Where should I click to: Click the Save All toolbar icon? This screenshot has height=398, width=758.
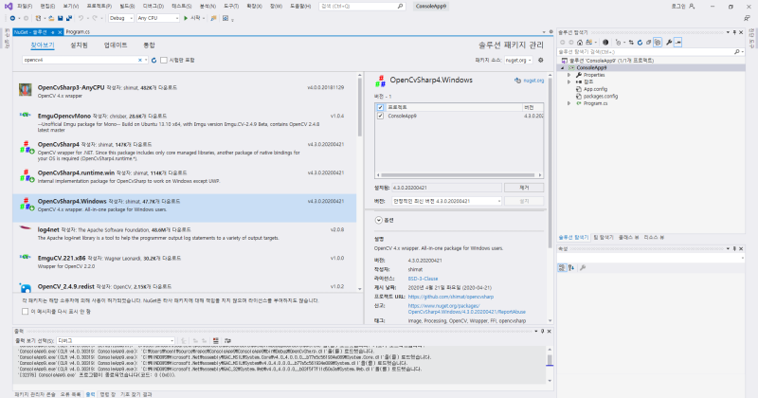[x=68, y=18]
